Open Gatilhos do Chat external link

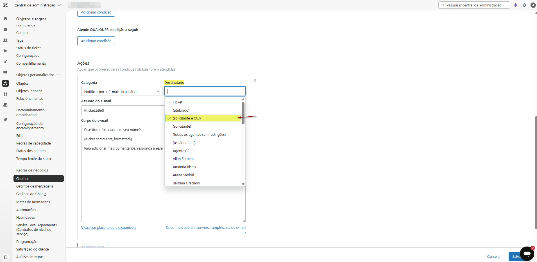tap(31, 194)
